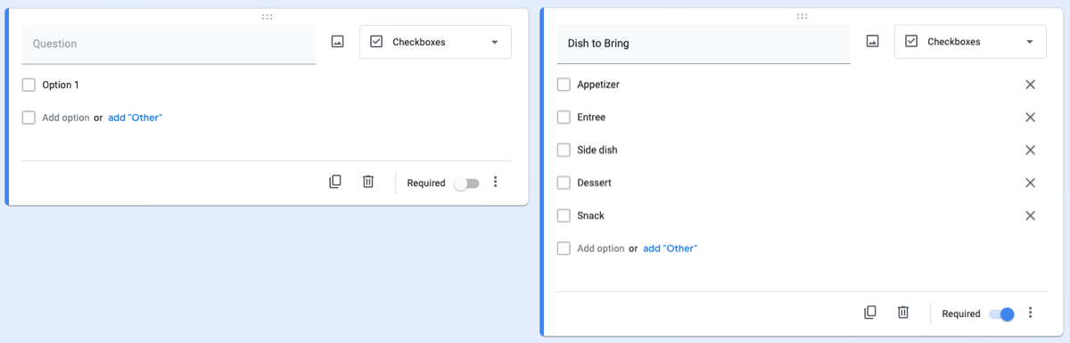Image resolution: width=1070 pixels, height=343 pixels.
Task: Tick the Option 1 checkbox
Action: 29,85
